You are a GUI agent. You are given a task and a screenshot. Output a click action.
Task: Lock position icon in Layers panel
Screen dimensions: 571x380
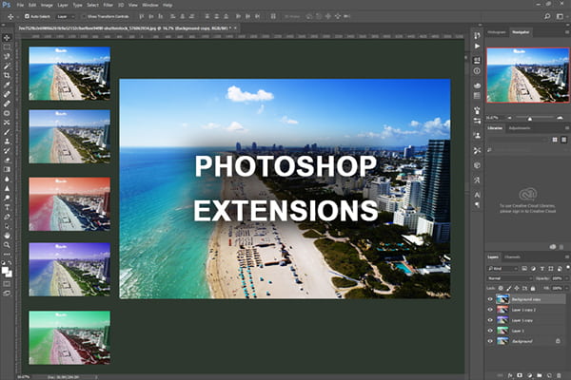click(517, 289)
